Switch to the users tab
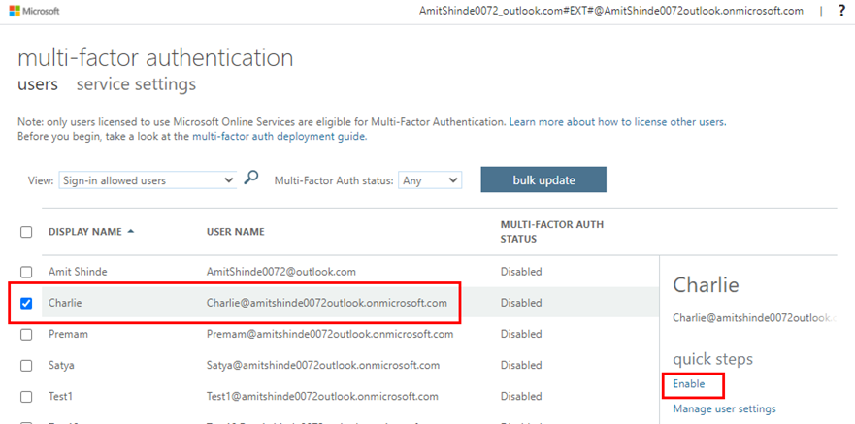 [x=38, y=84]
